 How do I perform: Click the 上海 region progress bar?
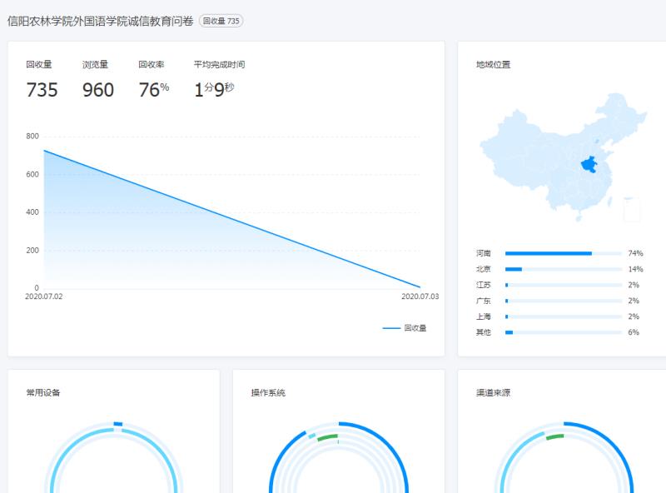tap(563, 316)
